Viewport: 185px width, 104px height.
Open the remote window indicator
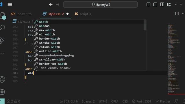point(2,101)
